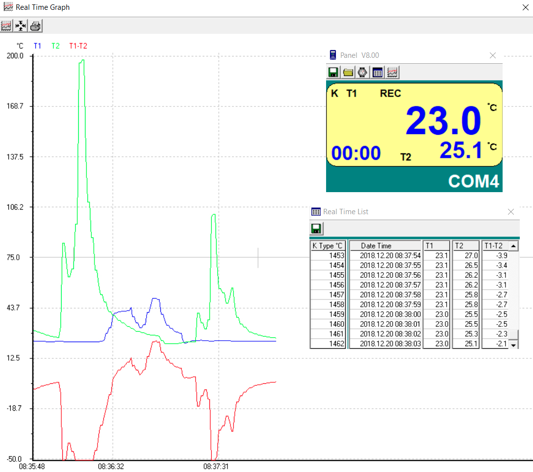Image resolution: width=533 pixels, height=472 pixels.
Task: Click the green T2 legend label
Action: [x=55, y=46]
